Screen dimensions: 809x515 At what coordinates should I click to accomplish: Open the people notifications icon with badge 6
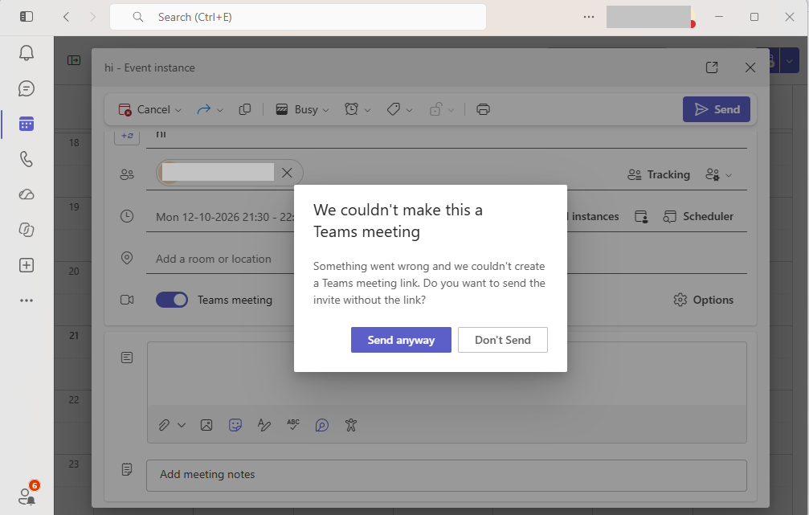click(27, 495)
